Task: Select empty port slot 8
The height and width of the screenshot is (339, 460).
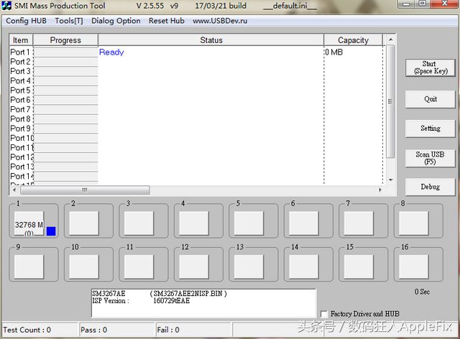Action: coord(414,223)
